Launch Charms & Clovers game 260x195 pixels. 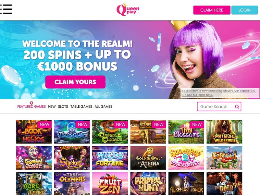(110, 132)
